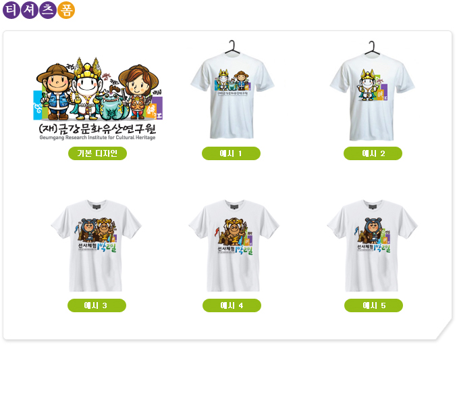Click the orange 폼 title circle
Image resolution: width=457 pixels, height=394 pixels.
click(66, 10)
